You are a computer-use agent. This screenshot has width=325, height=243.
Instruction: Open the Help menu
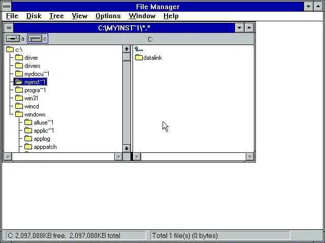pyautogui.click(x=171, y=16)
